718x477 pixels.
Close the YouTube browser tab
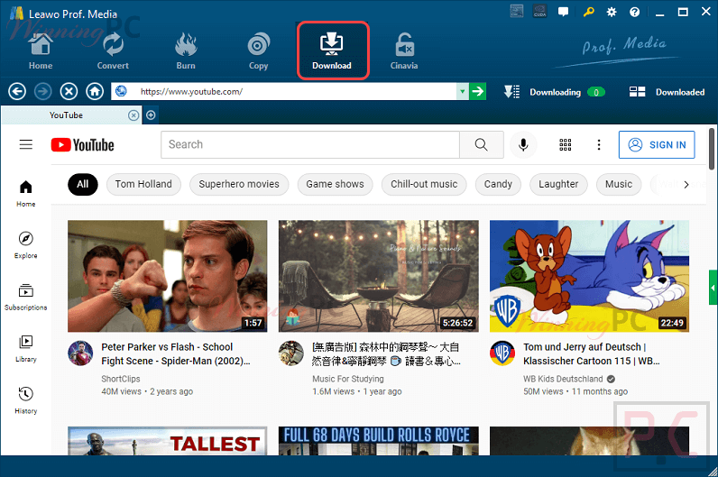(x=133, y=115)
